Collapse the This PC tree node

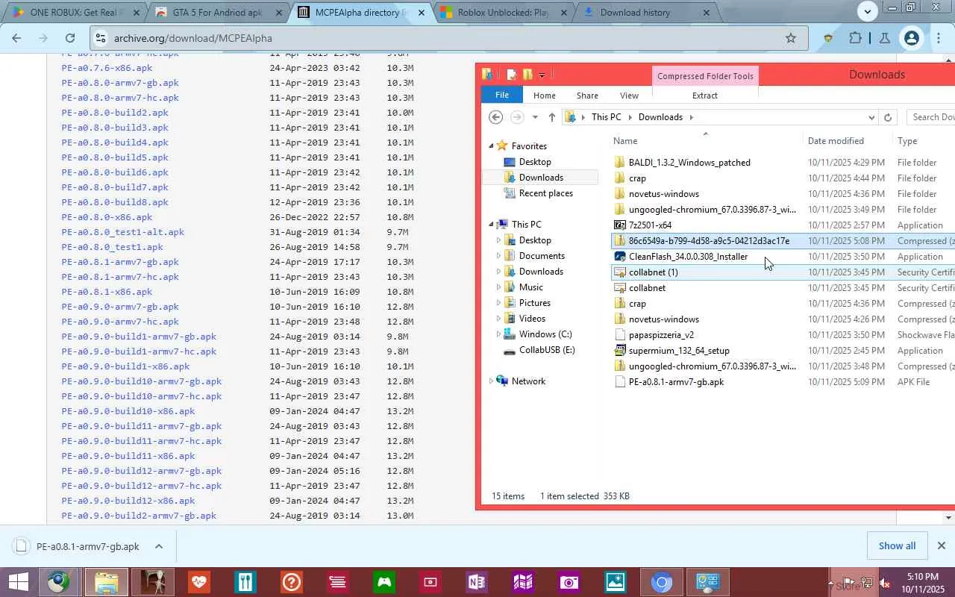(491, 225)
